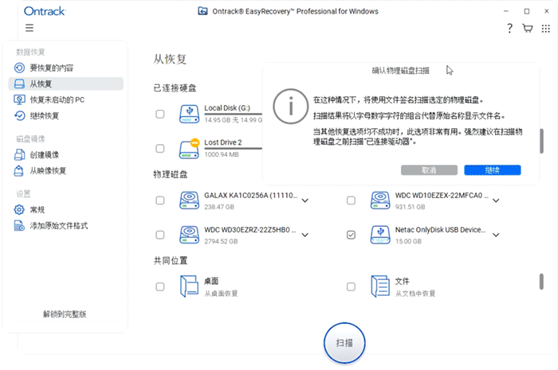Screen dimensions: 558x370
Task: Open 继续恢复 in sidebar
Action: (x=66, y=115)
